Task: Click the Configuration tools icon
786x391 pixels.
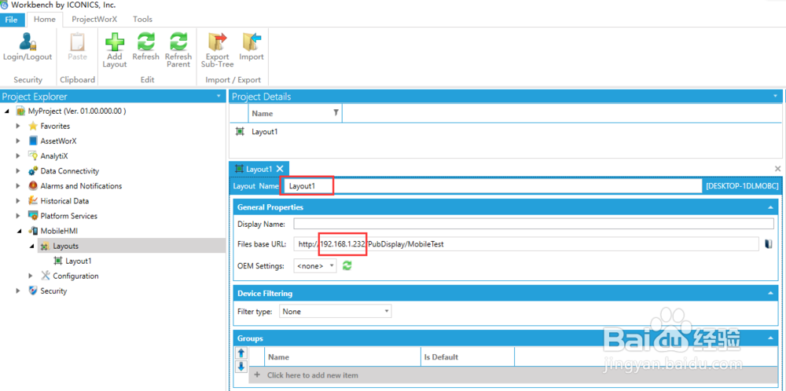Action: tap(46, 276)
